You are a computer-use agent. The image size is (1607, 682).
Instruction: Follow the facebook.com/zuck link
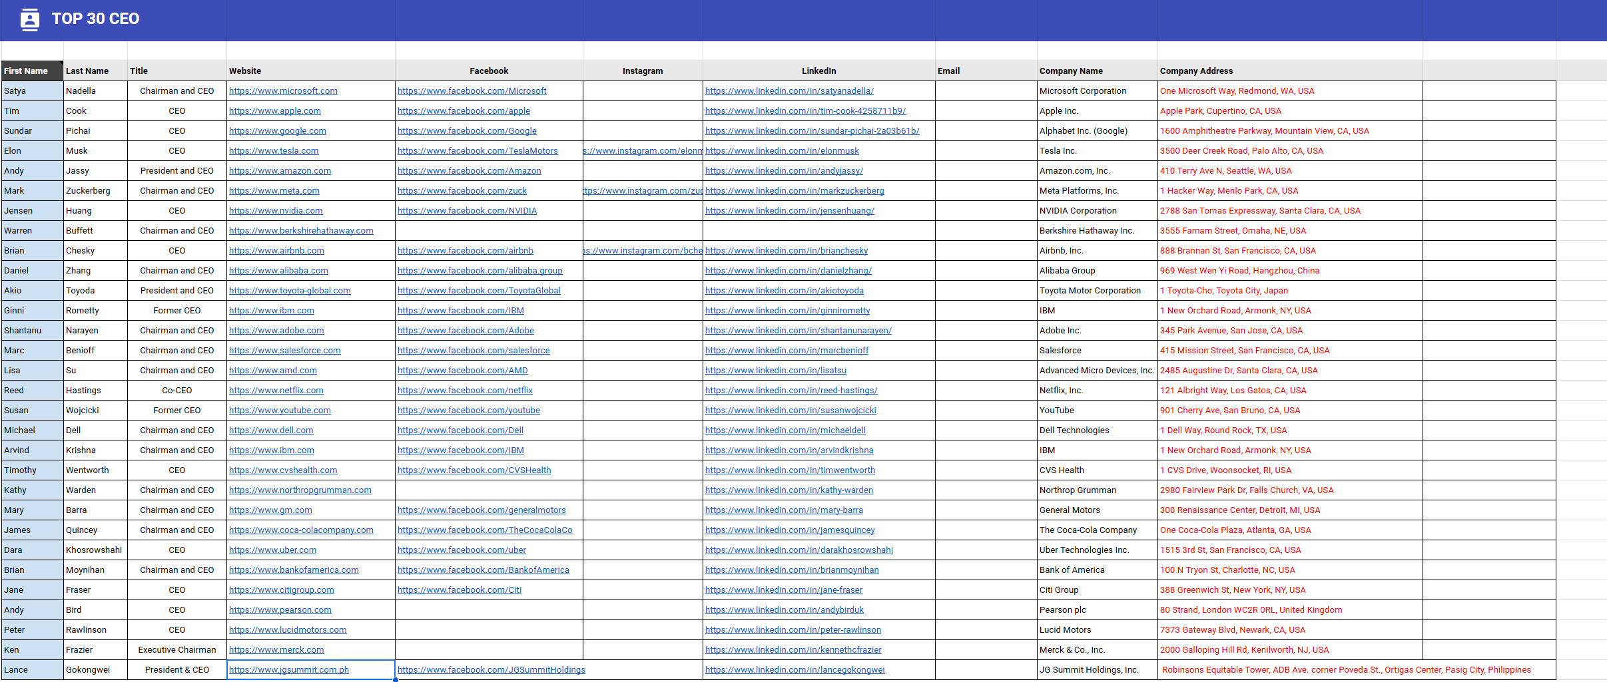[x=462, y=191]
